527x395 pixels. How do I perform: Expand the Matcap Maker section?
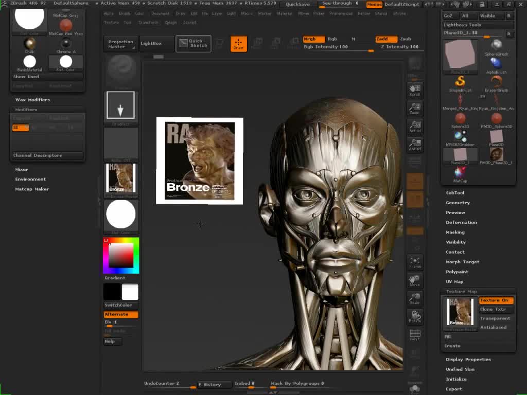pyautogui.click(x=32, y=189)
